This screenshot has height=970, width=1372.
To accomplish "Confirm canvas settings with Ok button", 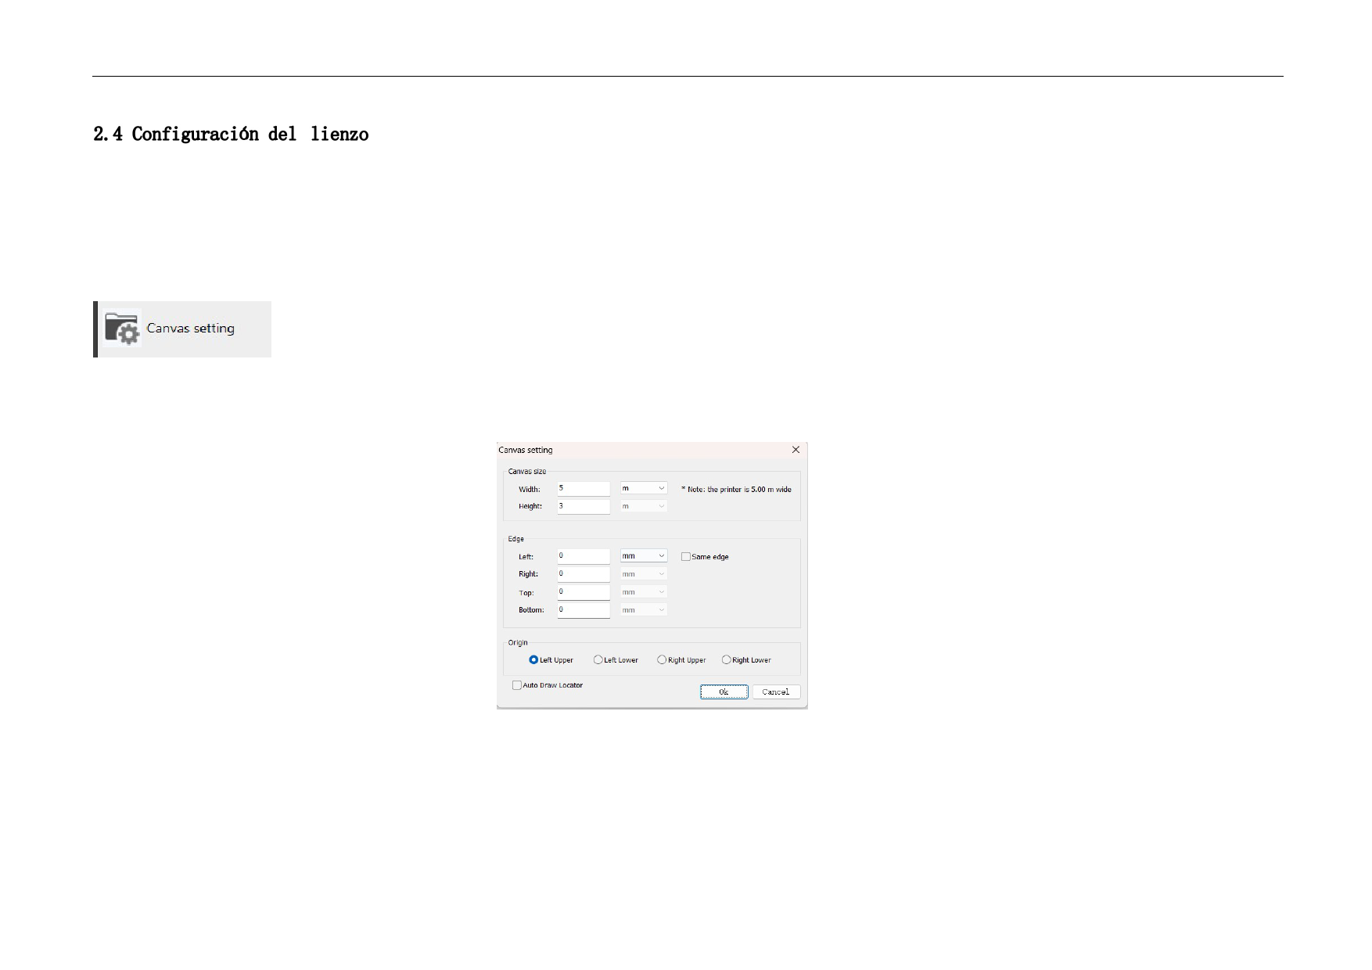I will 724,692.
